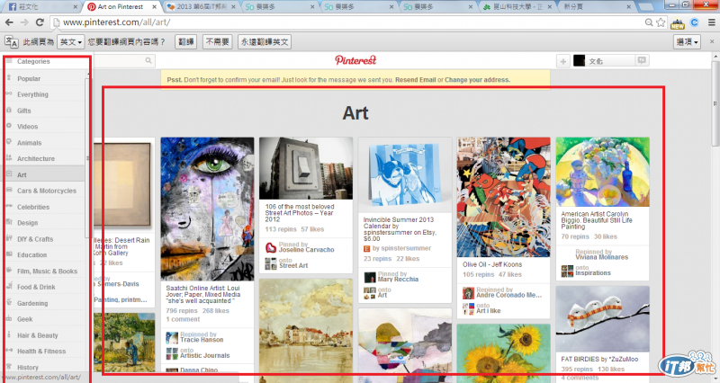Bookmark page with star icon
The image size is (720, 383).
661,22
